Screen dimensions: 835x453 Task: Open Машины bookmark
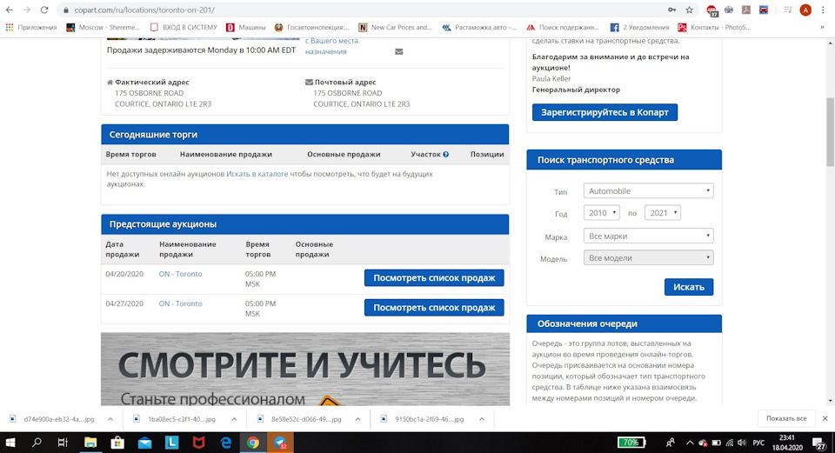246,27
